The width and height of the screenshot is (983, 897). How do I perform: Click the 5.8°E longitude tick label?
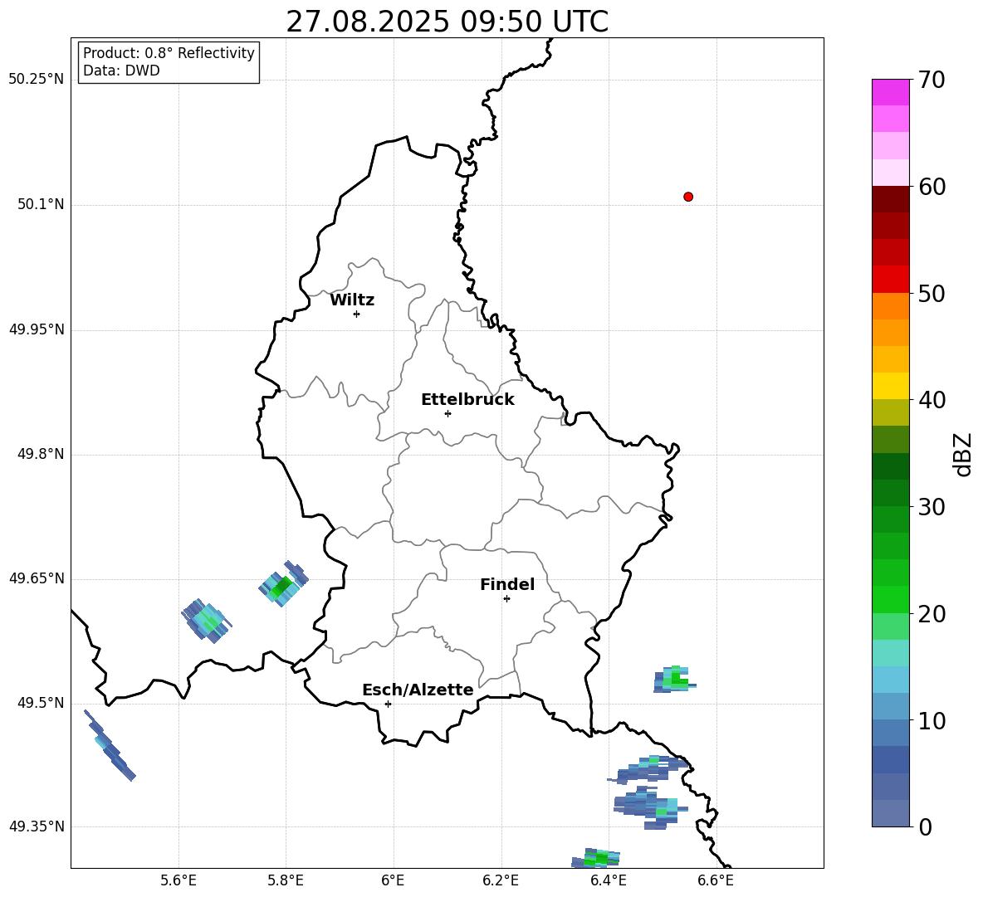pos(286,880)
